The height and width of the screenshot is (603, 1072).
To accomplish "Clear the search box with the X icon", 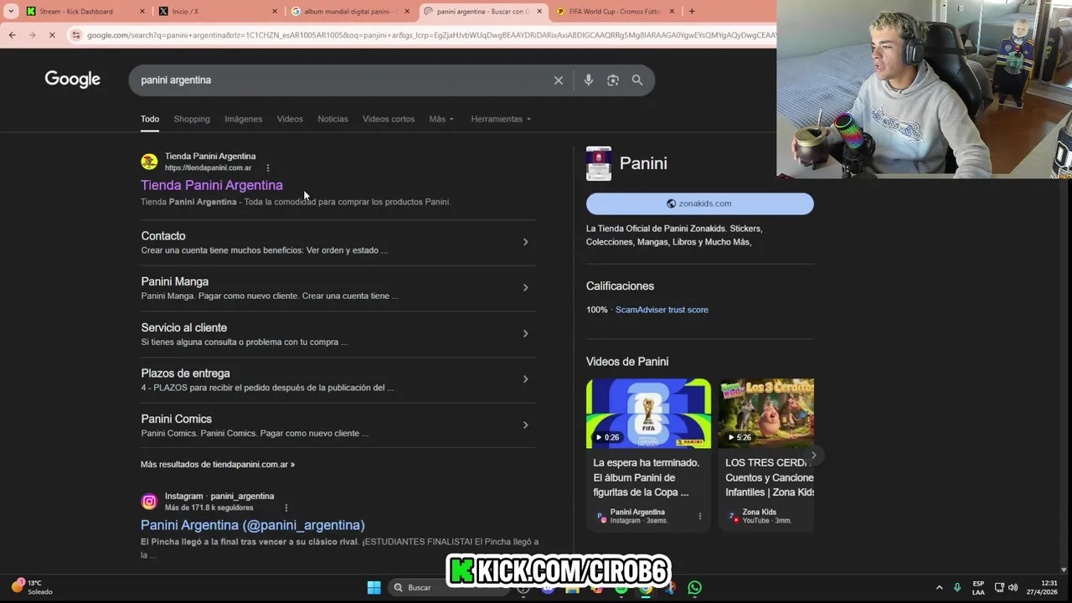I will coord(559,80).
